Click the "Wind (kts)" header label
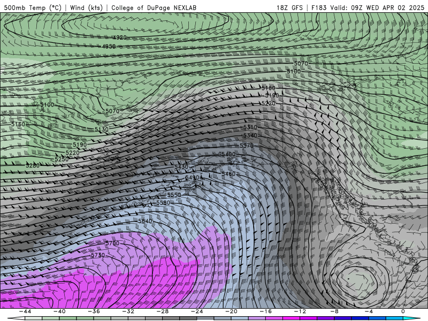 [86, 7]
